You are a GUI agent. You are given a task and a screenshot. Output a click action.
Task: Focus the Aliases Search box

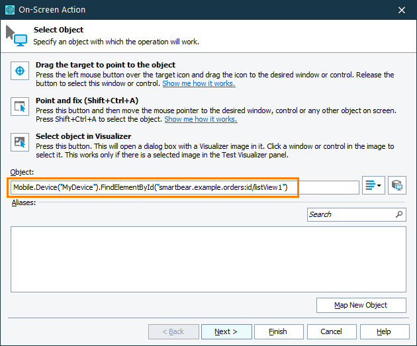coord(351,214)
